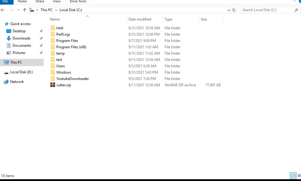Click the Users folder icon
The image size is (301, 181).
pyautogui.click(x=53, y=66)
